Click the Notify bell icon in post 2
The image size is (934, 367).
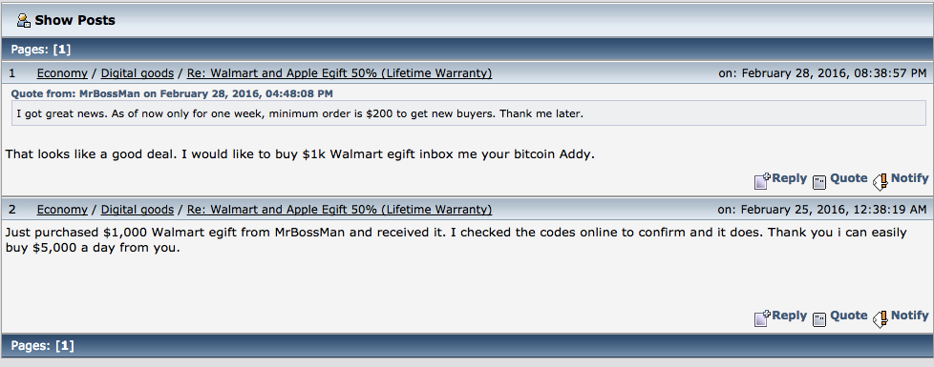(x=881, y=318)
